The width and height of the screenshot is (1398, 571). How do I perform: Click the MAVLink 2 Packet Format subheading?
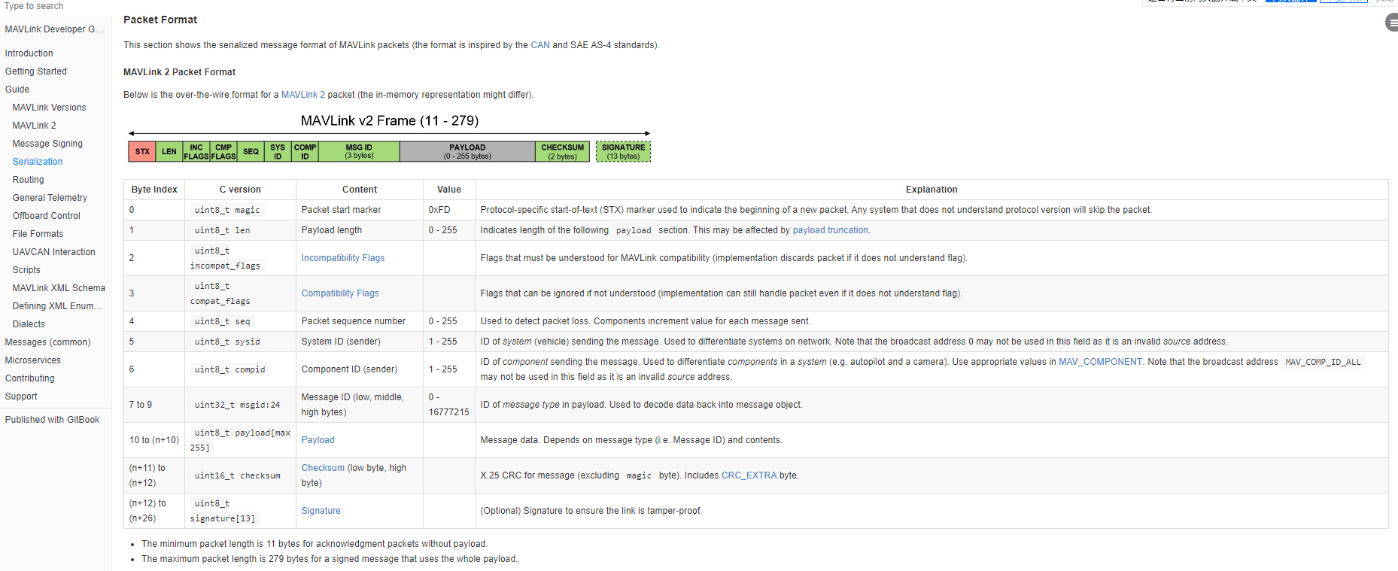(x=179, y=72)
